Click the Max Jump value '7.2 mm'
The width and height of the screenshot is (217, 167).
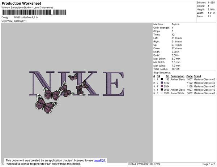[x=176, y=66]
